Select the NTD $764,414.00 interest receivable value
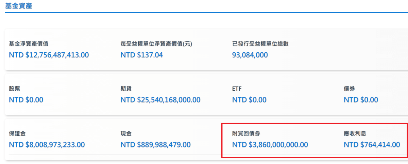Viewport: 408px width, 164px height. [x=372, y=145]
